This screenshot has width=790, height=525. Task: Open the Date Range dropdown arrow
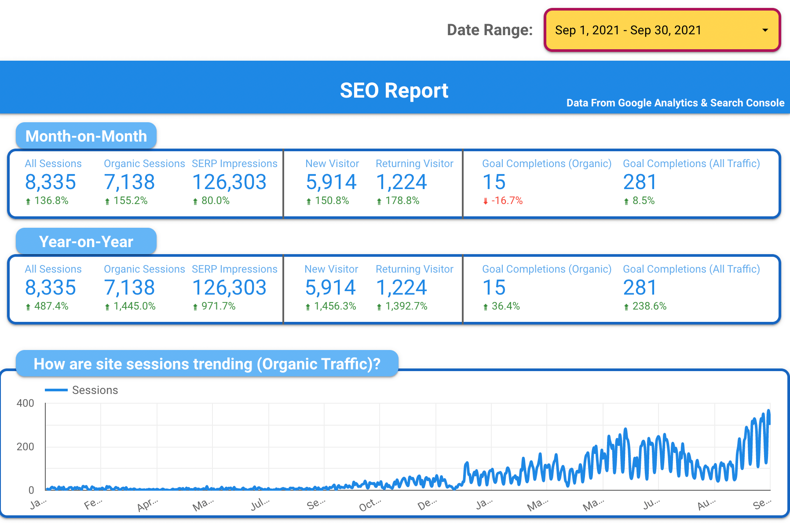(765, 30)
